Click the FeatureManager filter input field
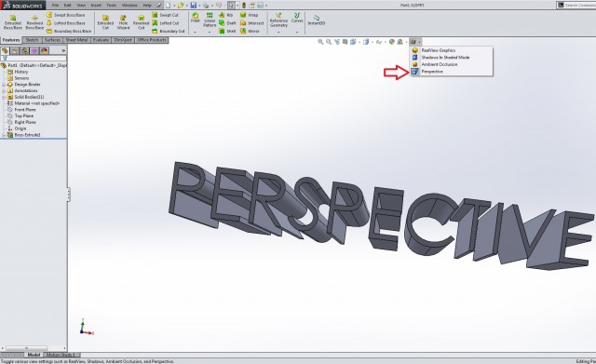The height and width of the screenshot is (364, 596). coord(34,58)
